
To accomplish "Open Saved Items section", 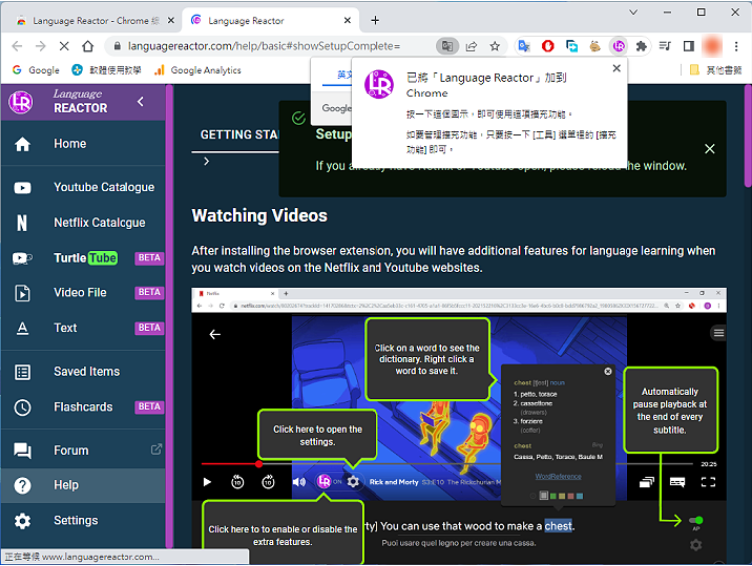I will (x=84, y=372).
